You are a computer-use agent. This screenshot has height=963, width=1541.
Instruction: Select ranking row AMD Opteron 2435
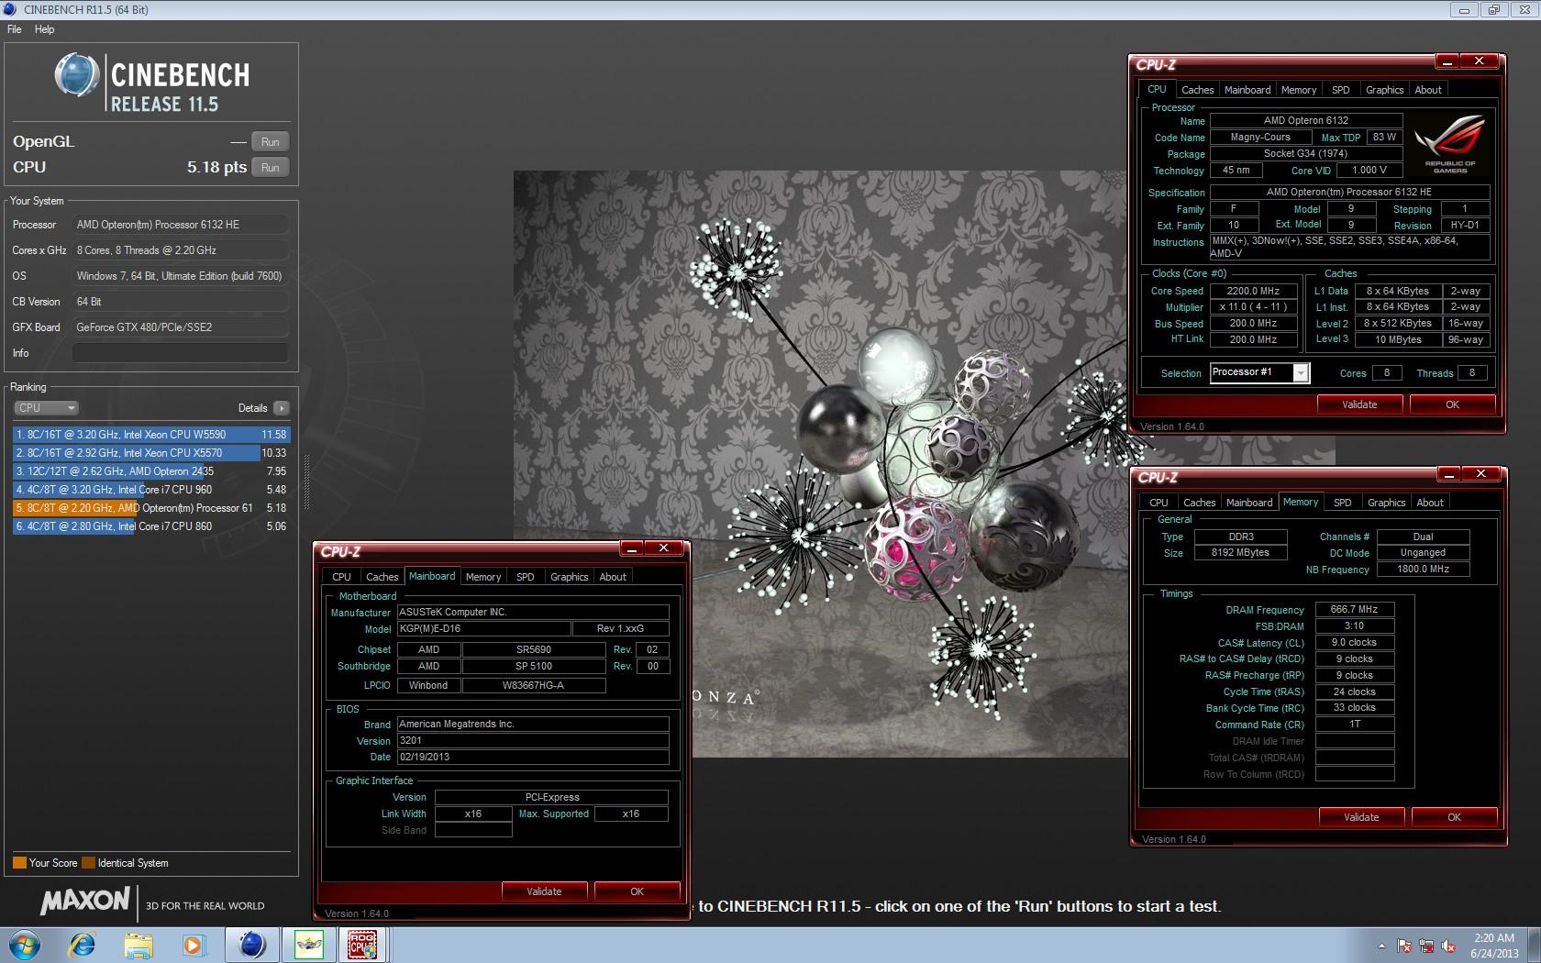(x=151, y=471)
